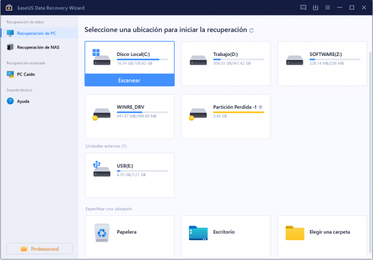This screenshot has height=260, width=373.
Task: Open the feedback chat icon in title bar
Action: point(304,7)
